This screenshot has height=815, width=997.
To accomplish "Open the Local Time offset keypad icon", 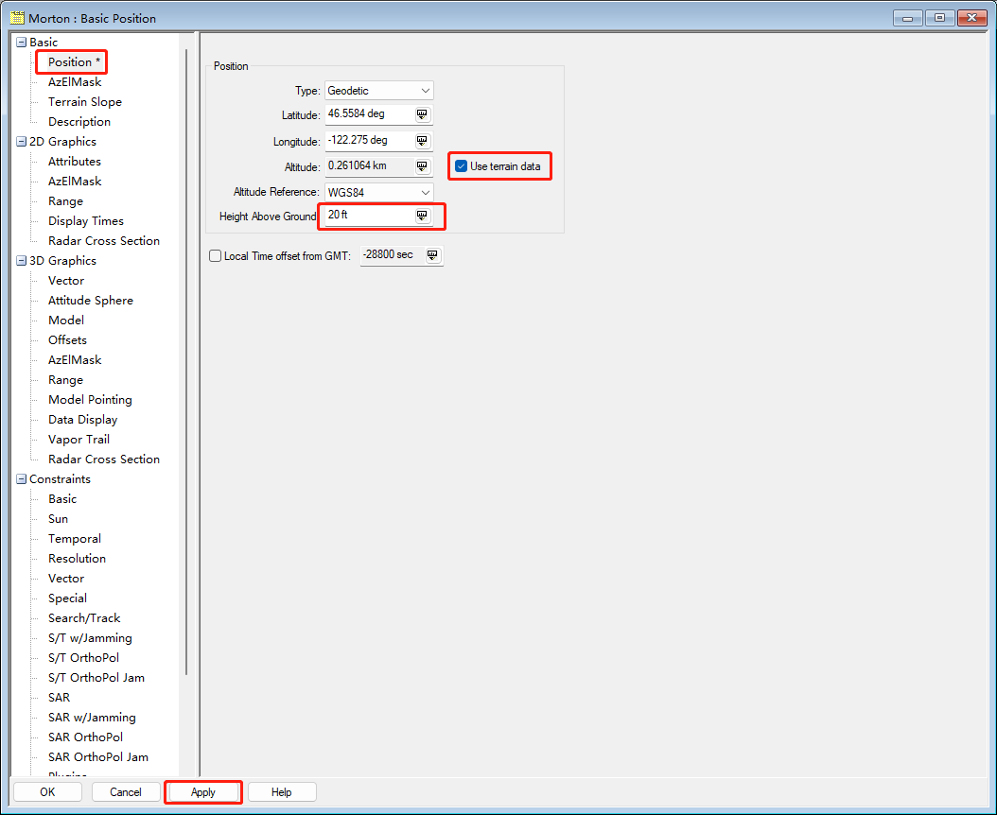I will click(432, 255).
